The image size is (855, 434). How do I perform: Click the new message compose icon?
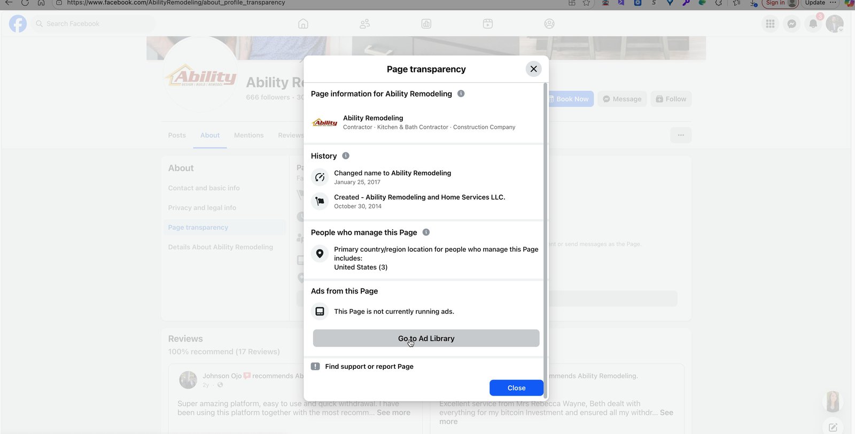[x=833, y=427]
